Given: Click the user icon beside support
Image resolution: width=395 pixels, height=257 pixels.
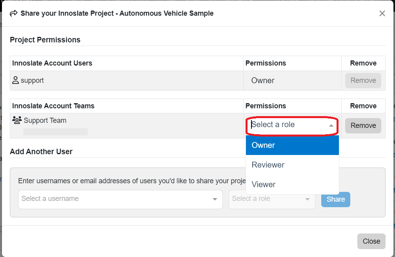Looking at the screenshot, I should pyautogui.click(x=15, y=80).
